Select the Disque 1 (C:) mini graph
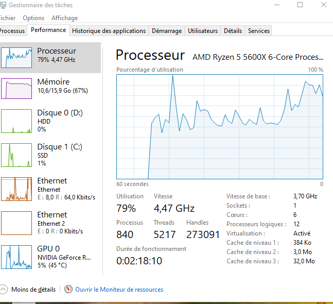Viewport: 333px width, 304px height. point(16,155)
